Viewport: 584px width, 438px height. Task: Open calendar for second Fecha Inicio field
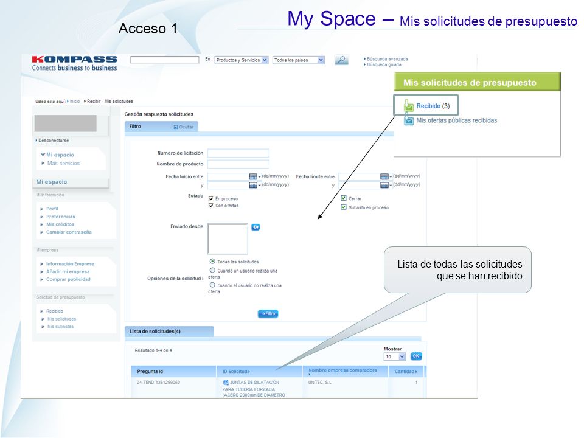[253, 185]
